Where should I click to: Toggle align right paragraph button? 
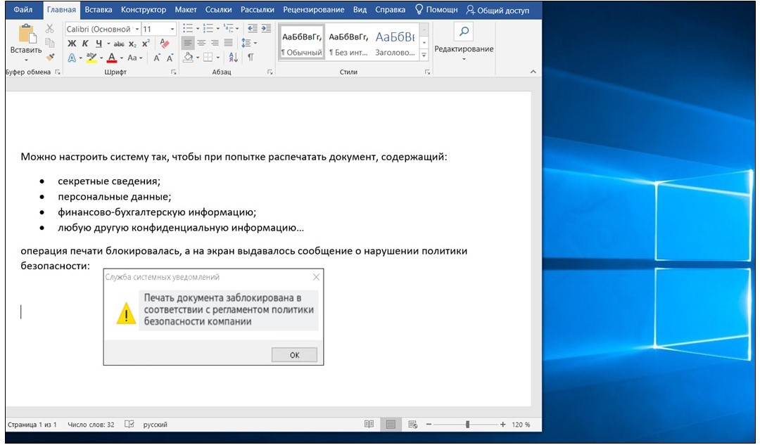[x=215, y=43]
